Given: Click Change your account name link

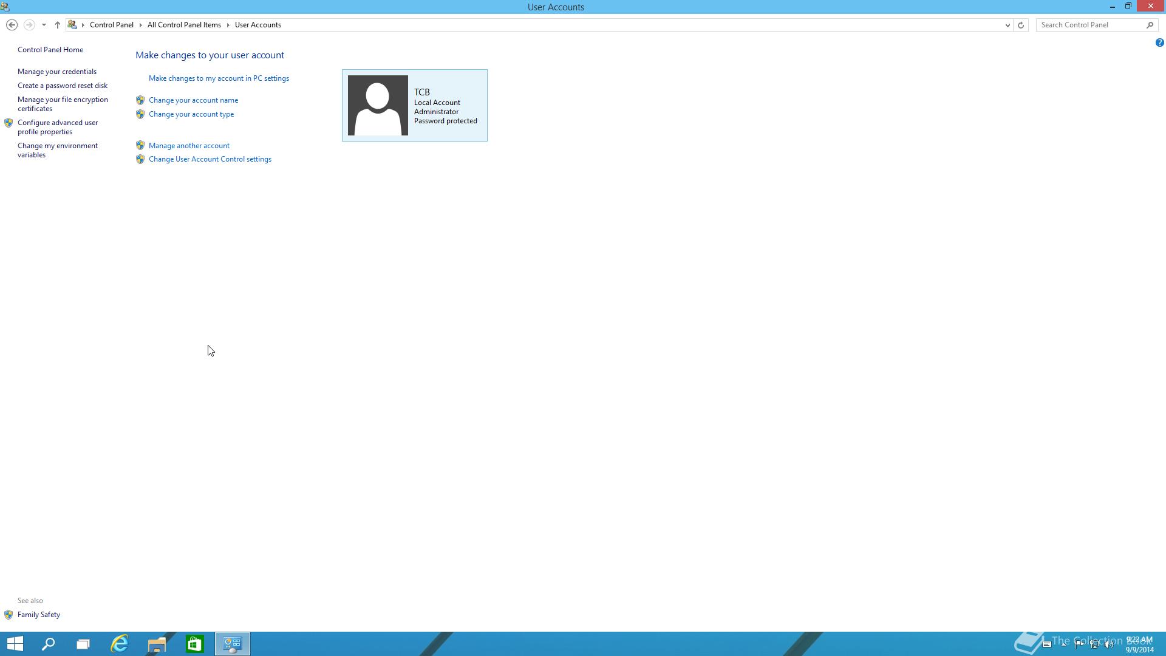Looking at the screenshot, I should coord(193,100).
